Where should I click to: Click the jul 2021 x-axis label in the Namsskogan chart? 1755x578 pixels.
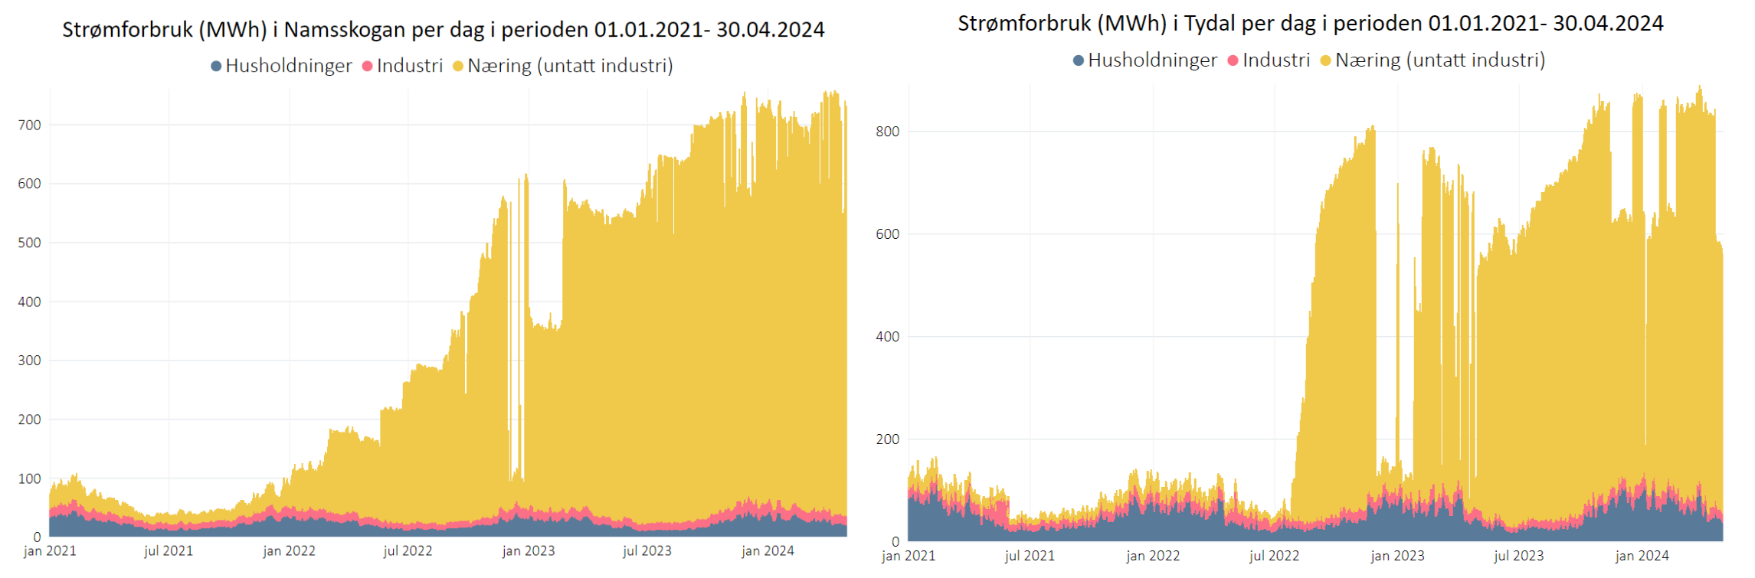click(169, 551)
